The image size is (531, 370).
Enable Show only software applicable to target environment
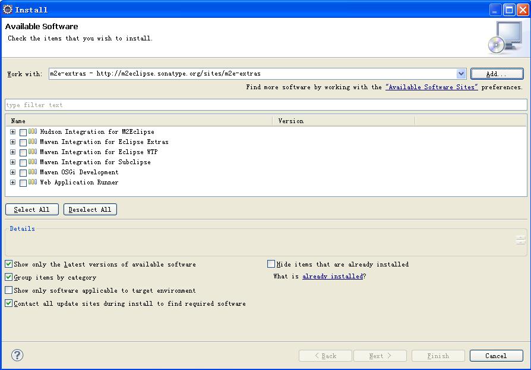point(9,290)
